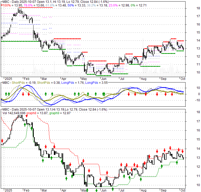Click price level 16 on top chart axis
This screenshot has height=192, width=201.
click(198, 24)
